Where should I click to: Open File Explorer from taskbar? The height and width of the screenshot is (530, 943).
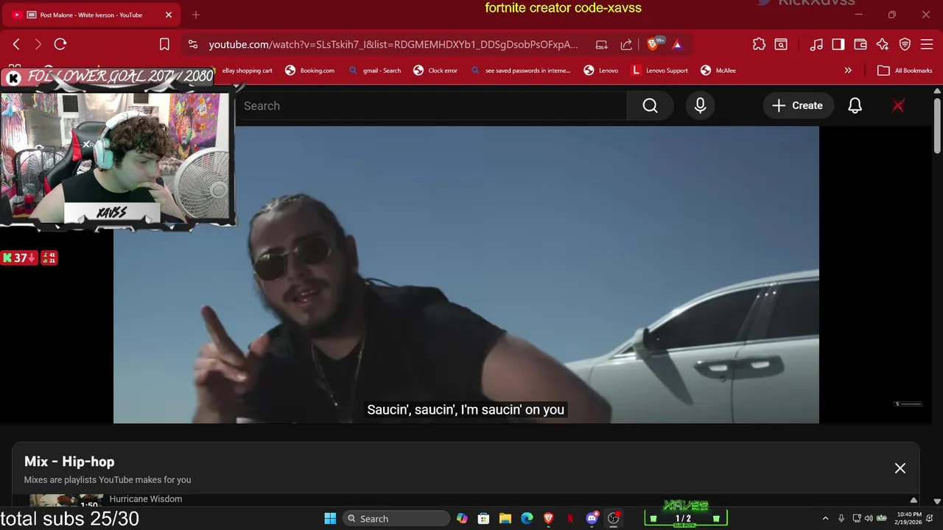tap(505, 518)
